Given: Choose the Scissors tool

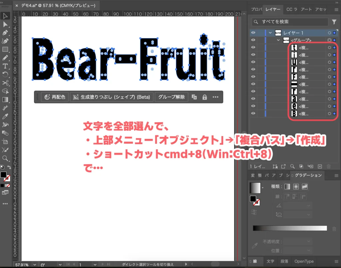Looking at the screenshot, I should point(5,83).
